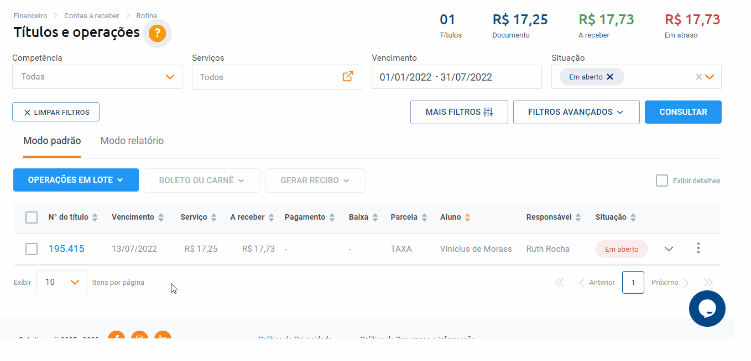The image size is (751, 361).
Task: Click the Vencimento date range field
Action: [x=457, y=77]
